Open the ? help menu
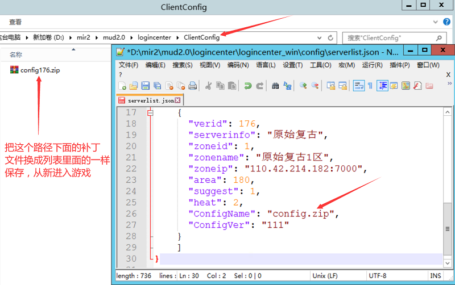 (x=121, y=75)
